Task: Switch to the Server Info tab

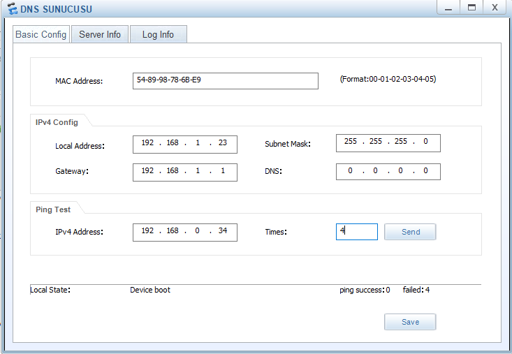Action: click(100, 34)
